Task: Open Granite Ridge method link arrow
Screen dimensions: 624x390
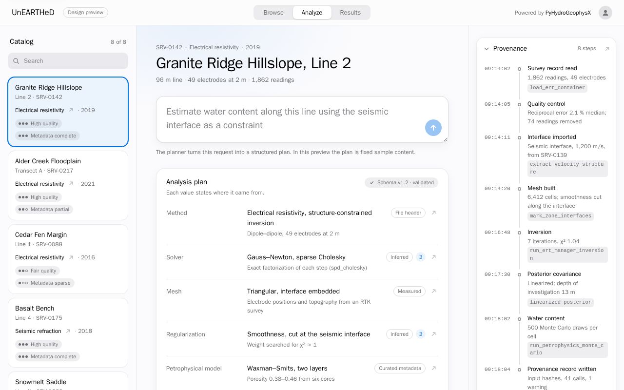Action: point(71,110)
